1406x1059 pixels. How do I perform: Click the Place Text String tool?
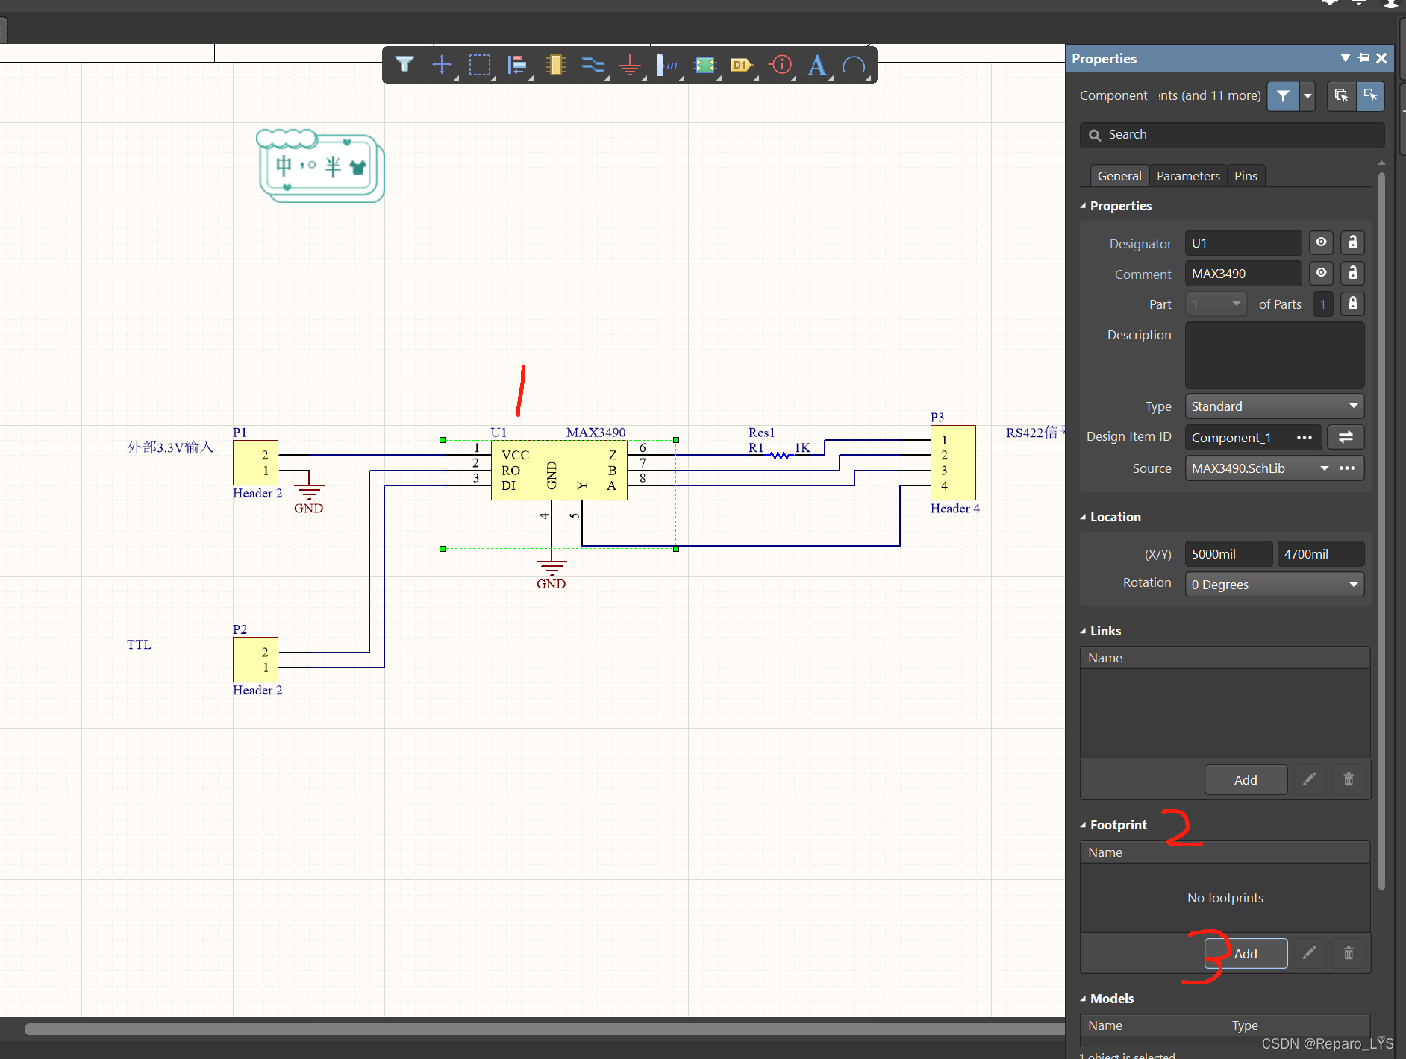point(817,65)
